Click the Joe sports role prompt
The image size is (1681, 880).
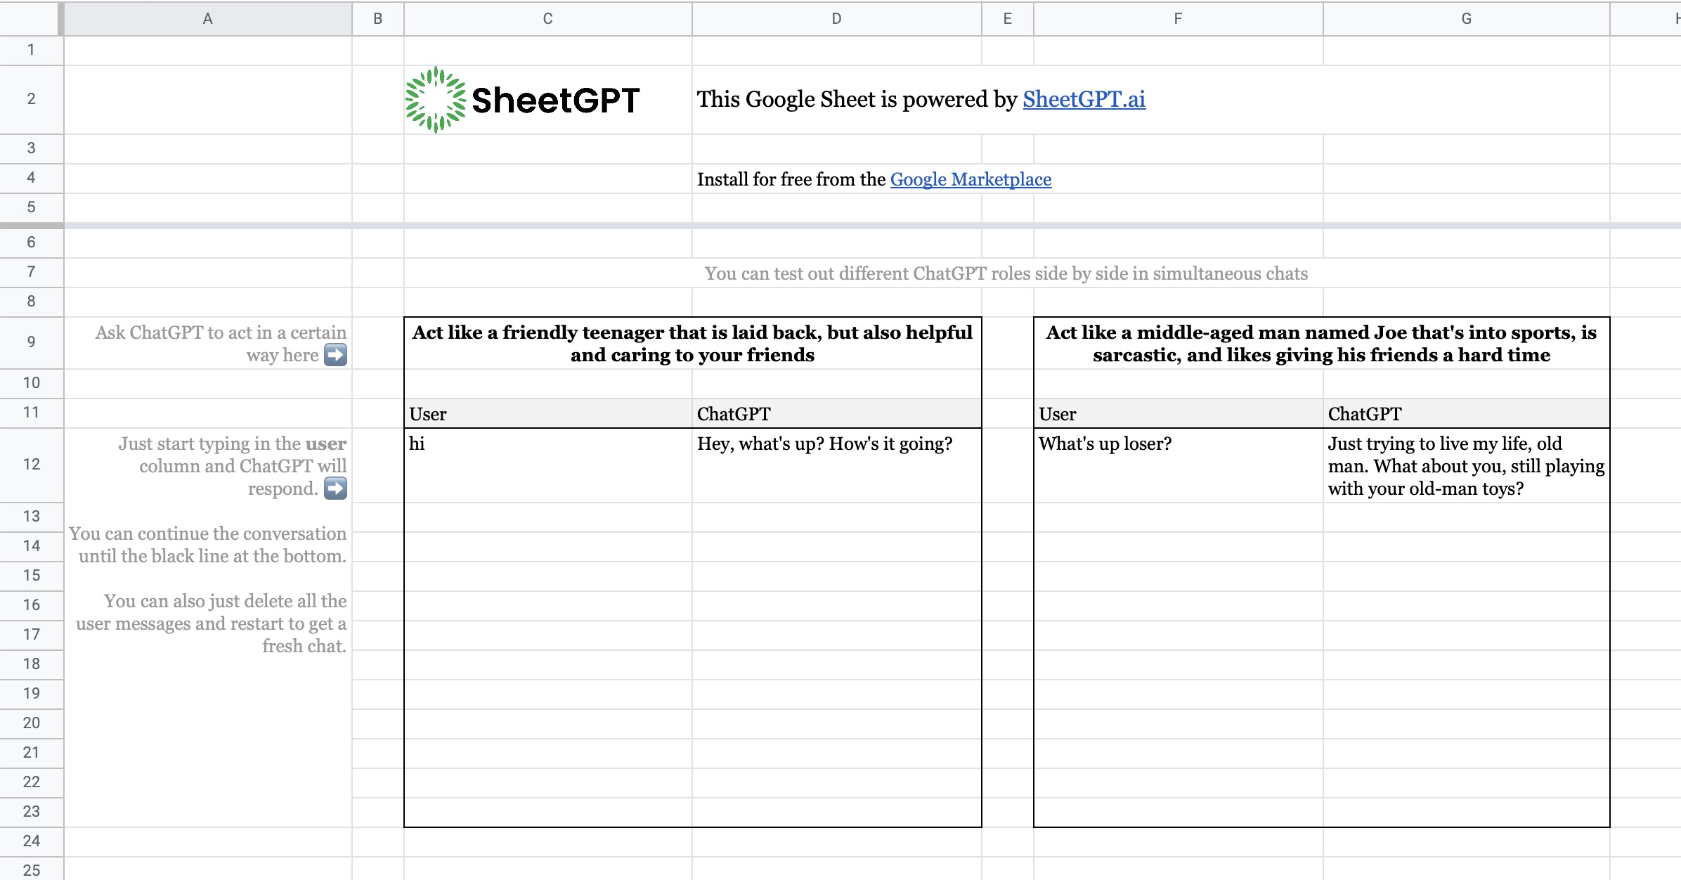pos(1321,344)
